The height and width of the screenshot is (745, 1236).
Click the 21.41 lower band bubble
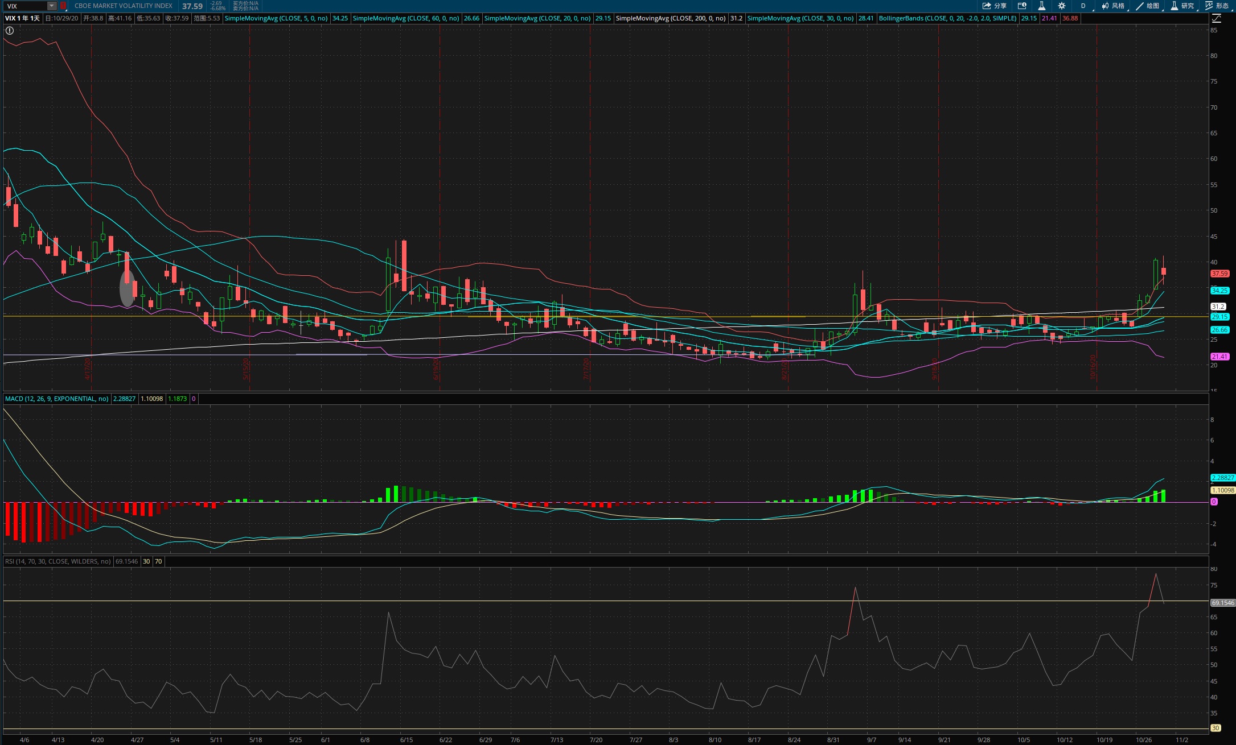pos(1219,357)
